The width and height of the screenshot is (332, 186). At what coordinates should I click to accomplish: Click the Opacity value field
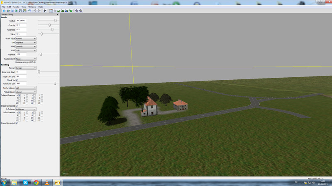pos(21,25)
